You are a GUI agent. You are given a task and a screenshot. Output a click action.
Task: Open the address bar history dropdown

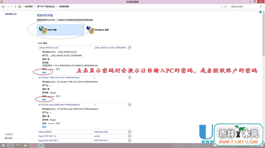(x=222, y=6)
